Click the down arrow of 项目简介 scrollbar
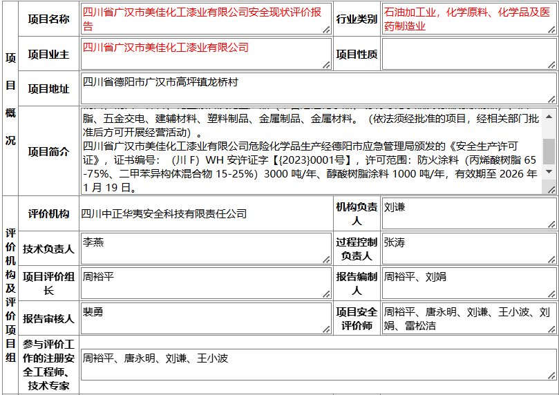This screenshot has height=395, width=559. 549,172
